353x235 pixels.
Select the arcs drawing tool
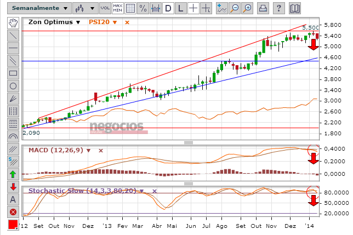(x=13, y=136)
